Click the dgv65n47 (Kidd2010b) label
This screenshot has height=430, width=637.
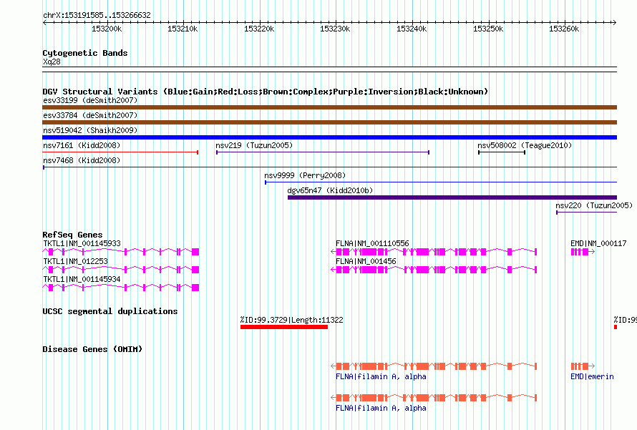(x=330, y=190)
